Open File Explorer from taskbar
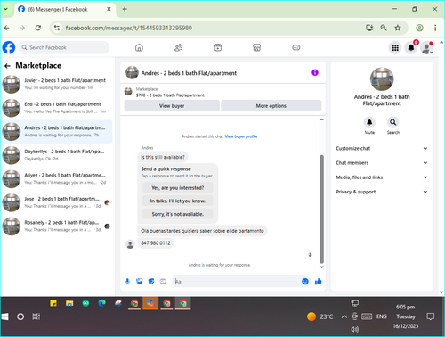Image resolution: width=445 pixels, height=337 pixels. 69,303
